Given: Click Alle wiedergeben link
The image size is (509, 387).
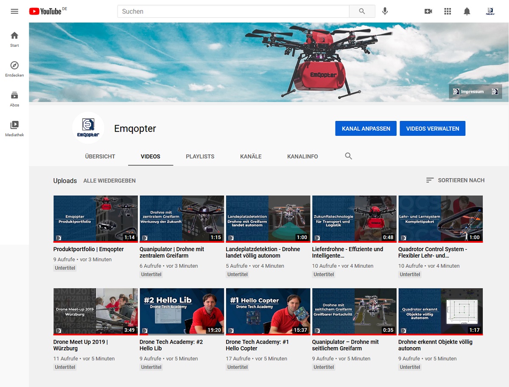Looking at the screenshot, I should [109, 181].
